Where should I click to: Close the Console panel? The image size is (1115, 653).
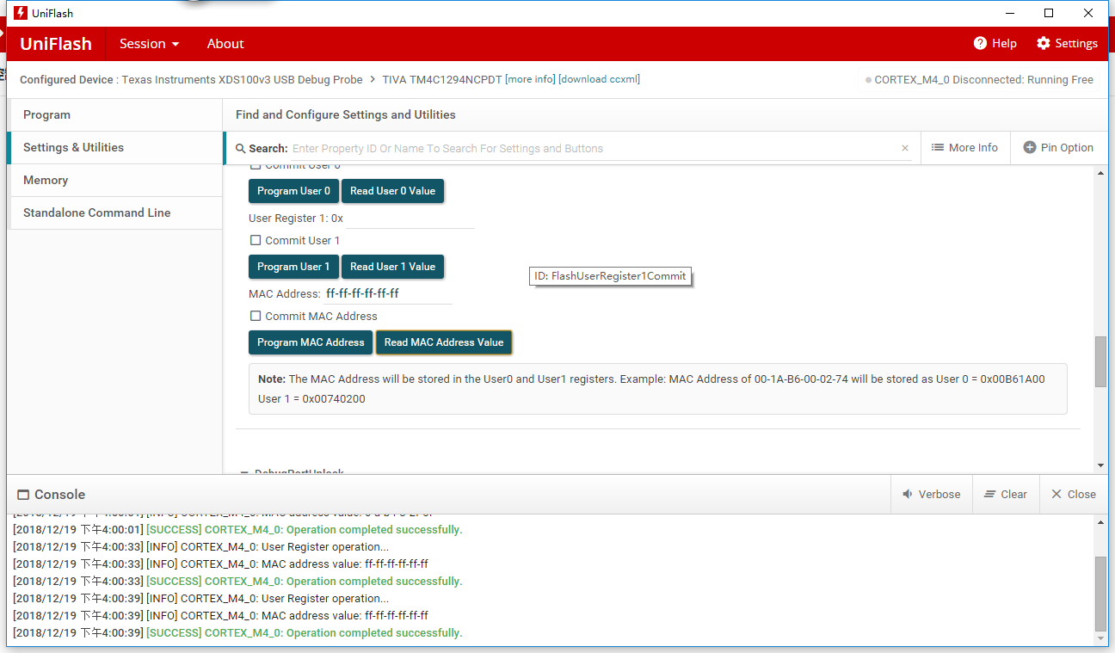(1074, 495)
